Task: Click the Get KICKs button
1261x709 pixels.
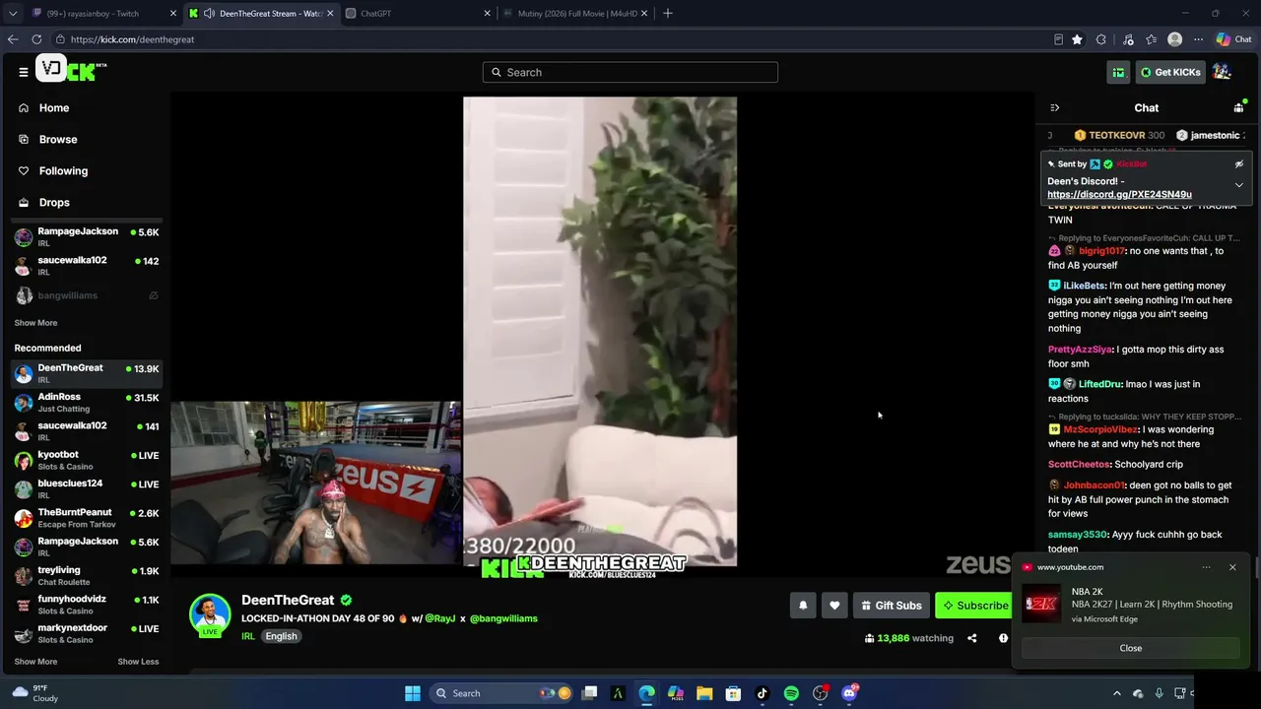Action: (x=1169, y=72)
